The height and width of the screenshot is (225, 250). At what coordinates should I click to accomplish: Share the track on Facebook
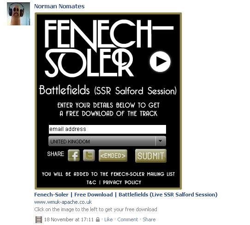click(74, 155)
